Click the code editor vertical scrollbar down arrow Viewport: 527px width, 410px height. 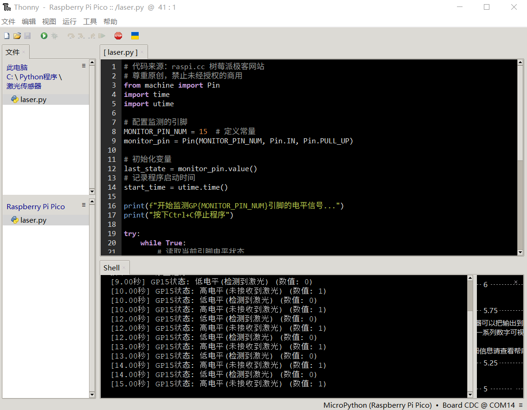tap(521, 252)
